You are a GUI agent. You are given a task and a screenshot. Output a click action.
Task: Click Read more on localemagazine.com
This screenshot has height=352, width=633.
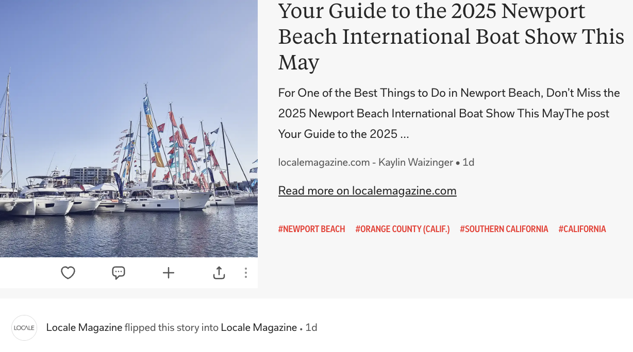pos(367,191)
